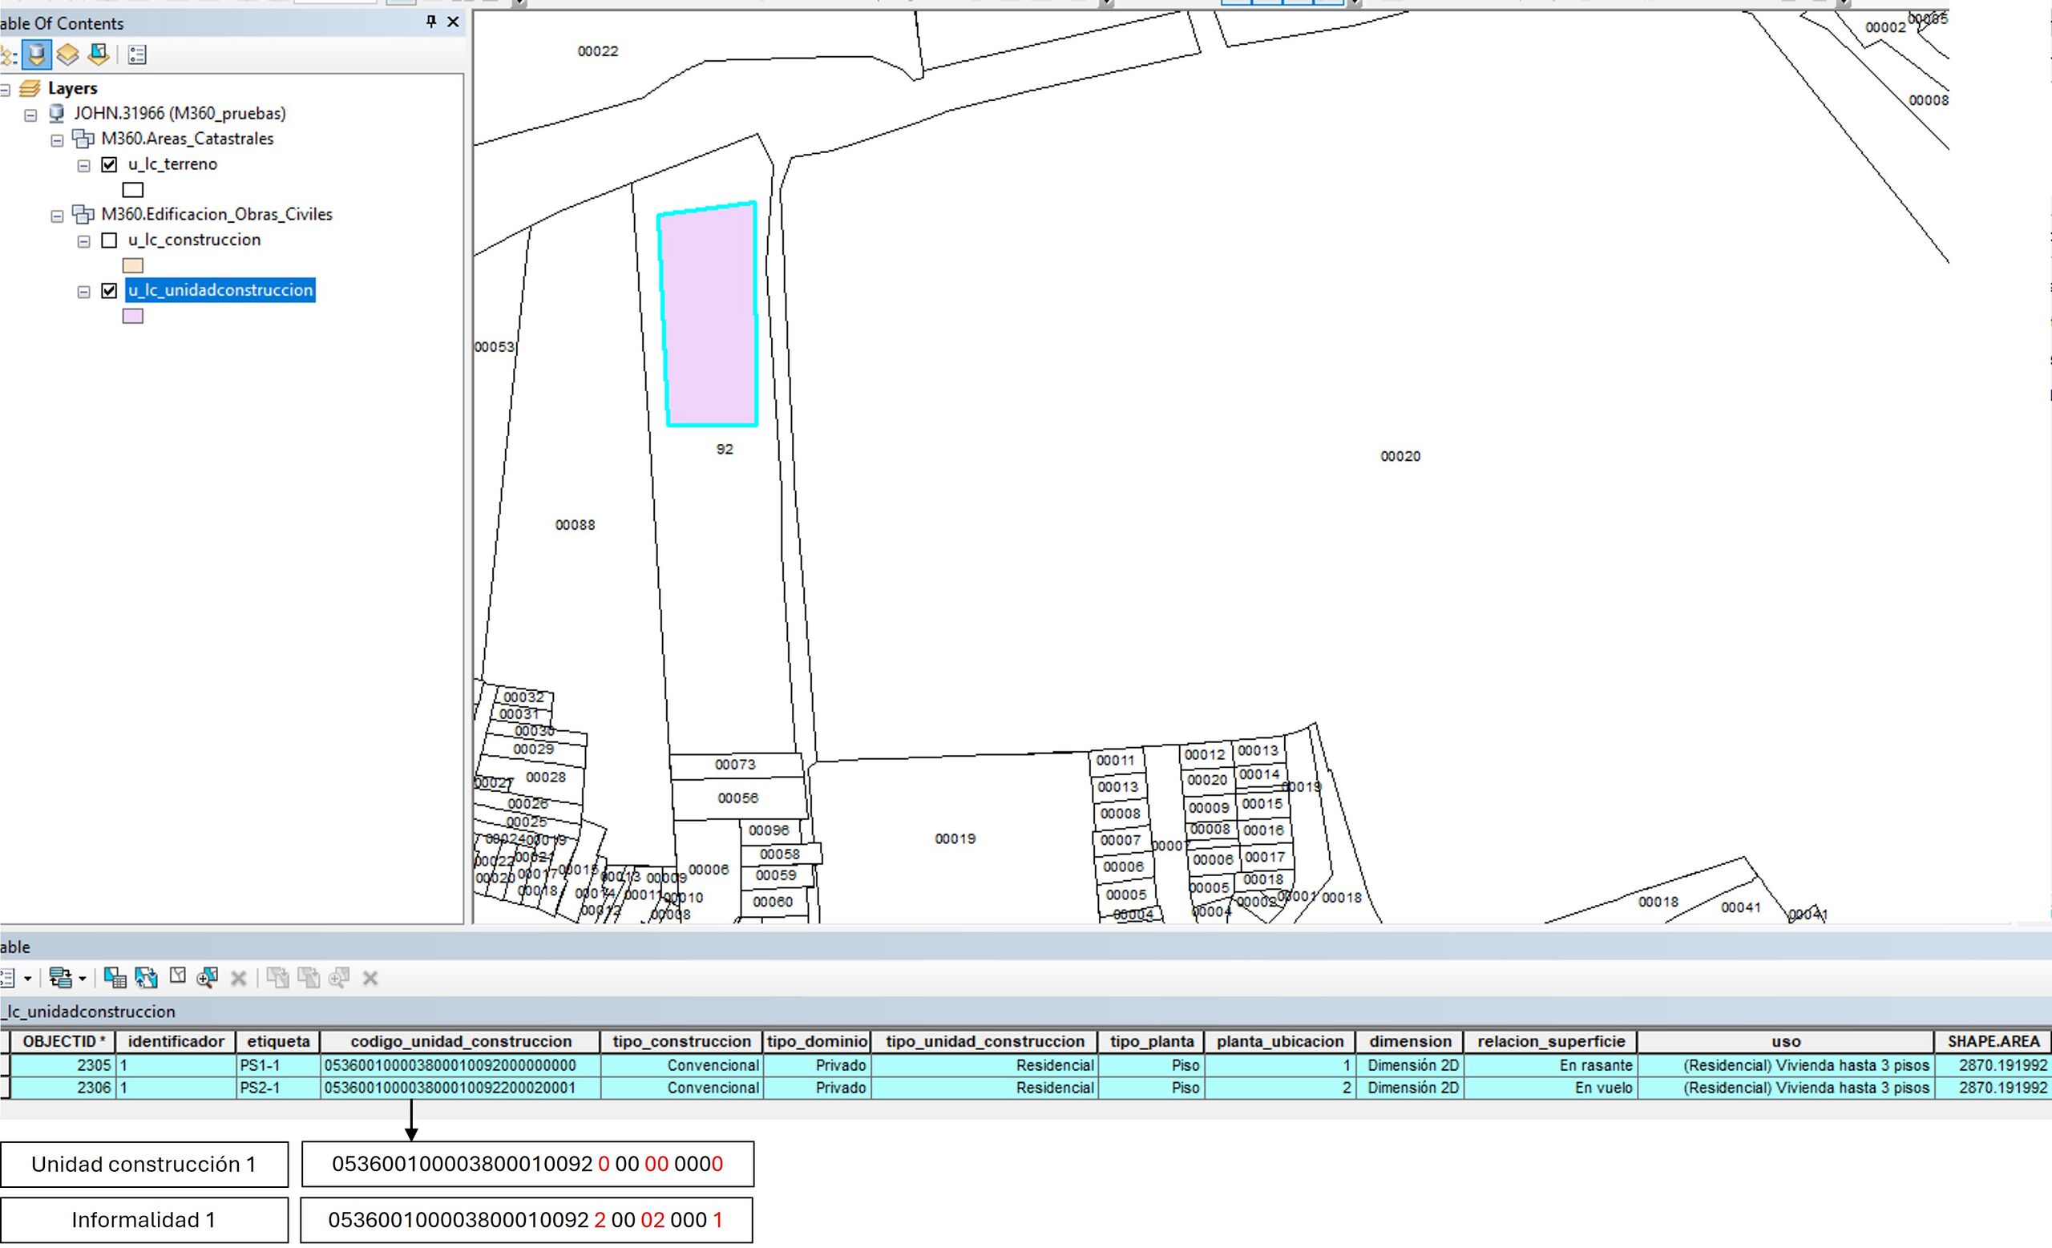Screen dimensions: 2052x1248
Task: Click the parcel label 00073 on map
Action: [x=735, y=765]
